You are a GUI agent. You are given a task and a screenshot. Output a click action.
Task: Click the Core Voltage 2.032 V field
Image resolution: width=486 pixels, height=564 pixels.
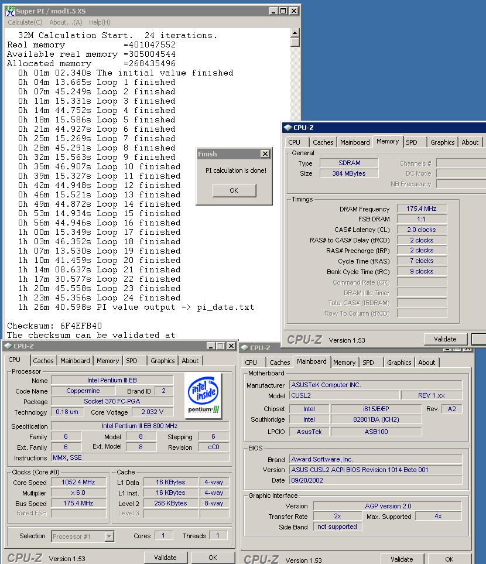click(152, 412)
